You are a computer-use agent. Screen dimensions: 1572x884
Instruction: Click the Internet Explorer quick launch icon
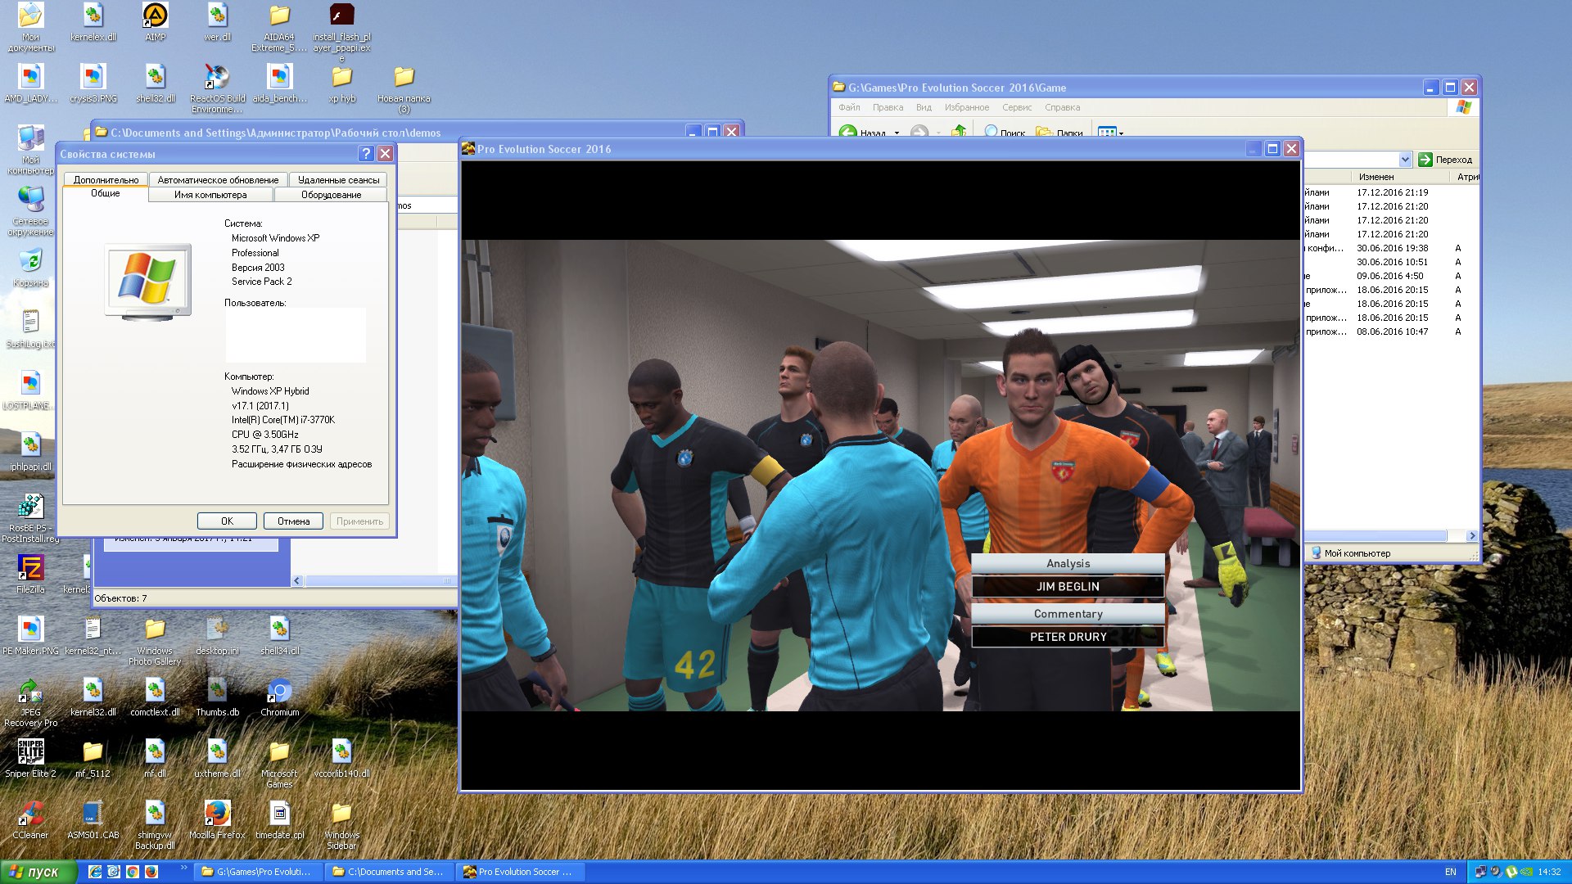tap(95, 872)
